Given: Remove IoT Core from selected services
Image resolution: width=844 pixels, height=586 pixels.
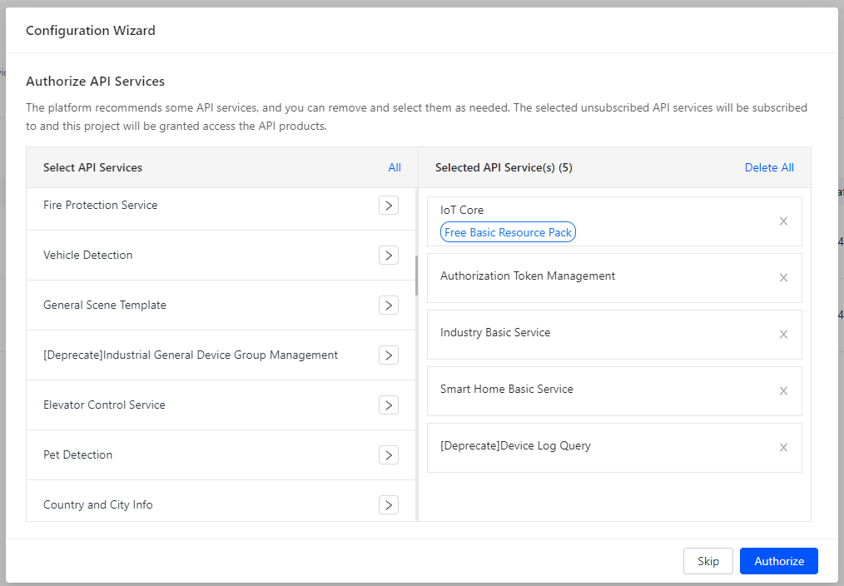Looking at the screenshot, I should (x=783, y=221).
